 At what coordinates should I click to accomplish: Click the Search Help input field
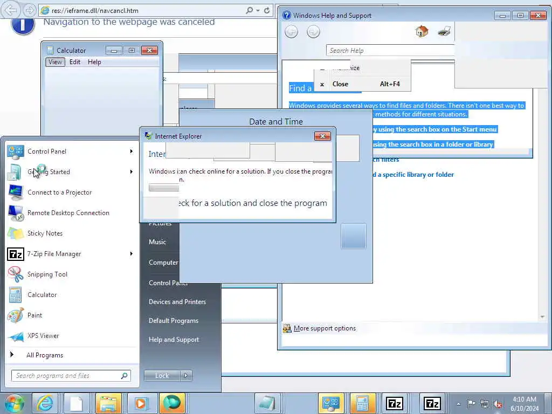[390, 51]
